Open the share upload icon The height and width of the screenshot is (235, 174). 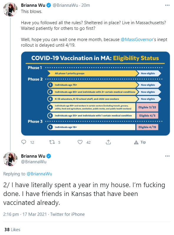pos(108,142)
